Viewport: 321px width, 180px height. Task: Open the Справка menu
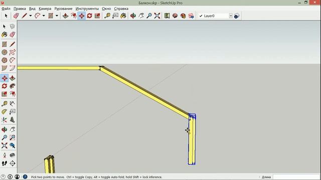point(121,9)
